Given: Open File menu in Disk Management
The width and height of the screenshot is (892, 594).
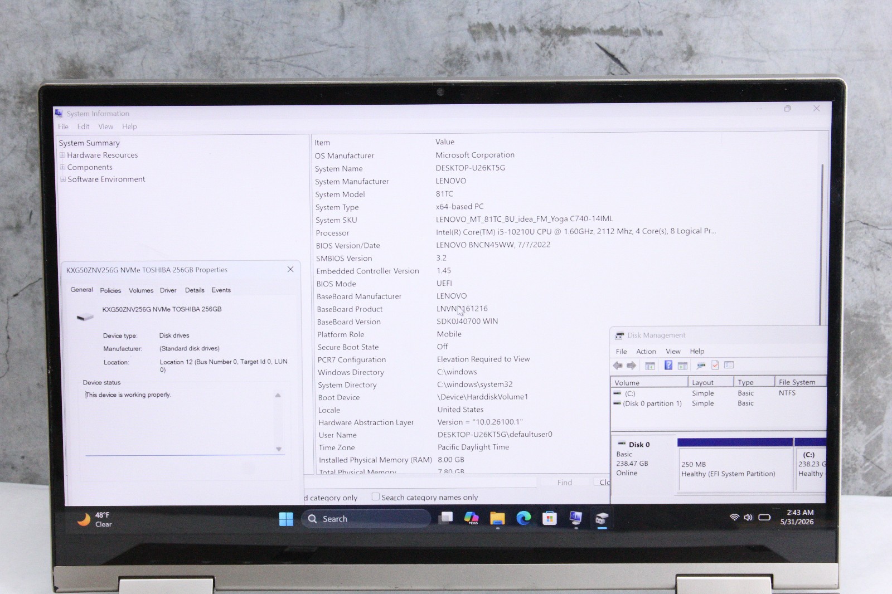Looking at the screenshot, I should tap(621, 352).
